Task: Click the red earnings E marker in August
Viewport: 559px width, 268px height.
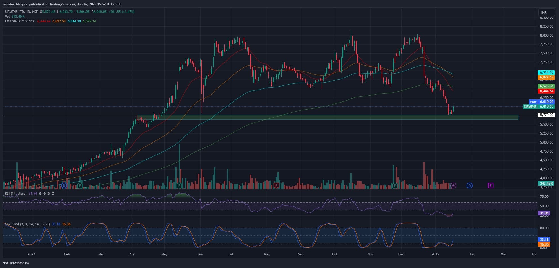Action: pyautogui.click(x=276, y=185)
